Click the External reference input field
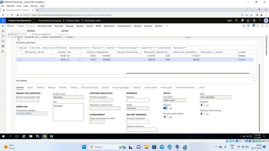The image size is (269, 151). tap(138, 100)
